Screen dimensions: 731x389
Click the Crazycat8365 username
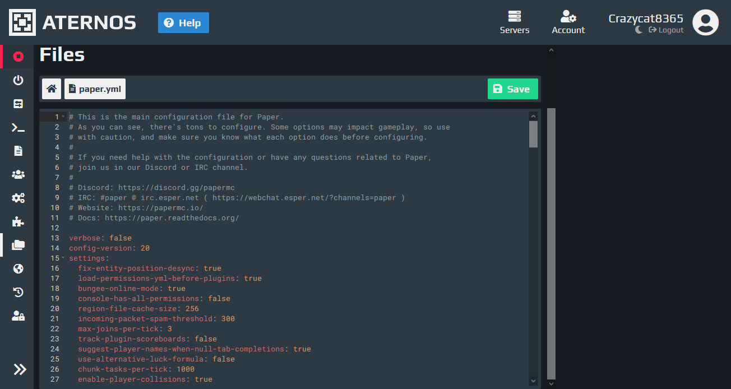646,18
